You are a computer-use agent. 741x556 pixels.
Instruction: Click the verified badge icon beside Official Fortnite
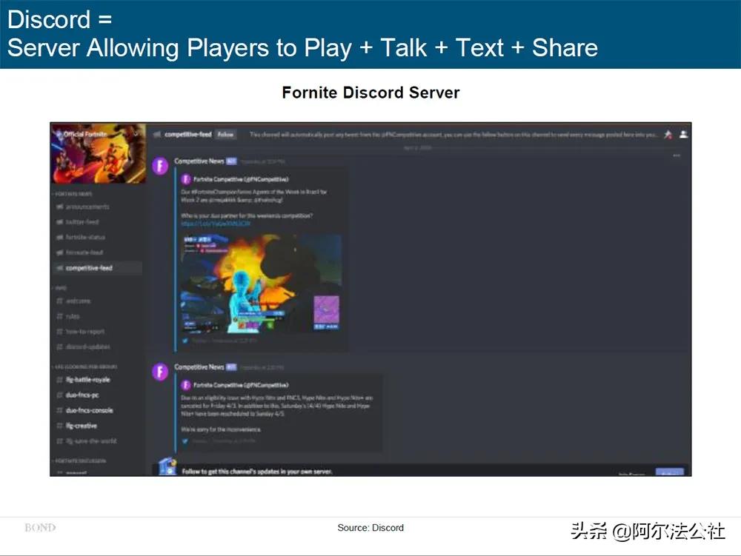click(x=58, y=134)
